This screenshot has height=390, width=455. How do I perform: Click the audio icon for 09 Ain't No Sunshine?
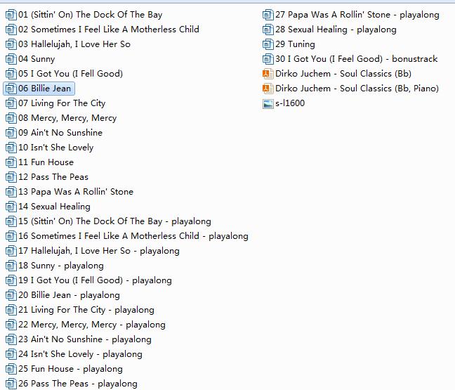[11, 133]
